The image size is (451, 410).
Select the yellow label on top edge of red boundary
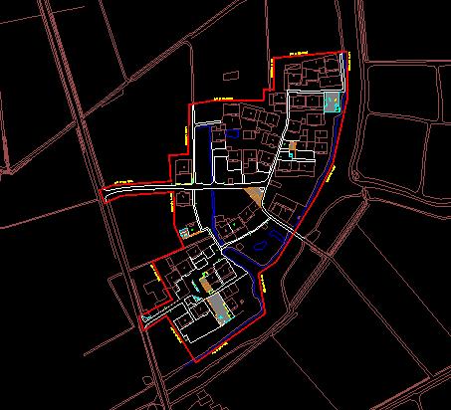(299, 53)
